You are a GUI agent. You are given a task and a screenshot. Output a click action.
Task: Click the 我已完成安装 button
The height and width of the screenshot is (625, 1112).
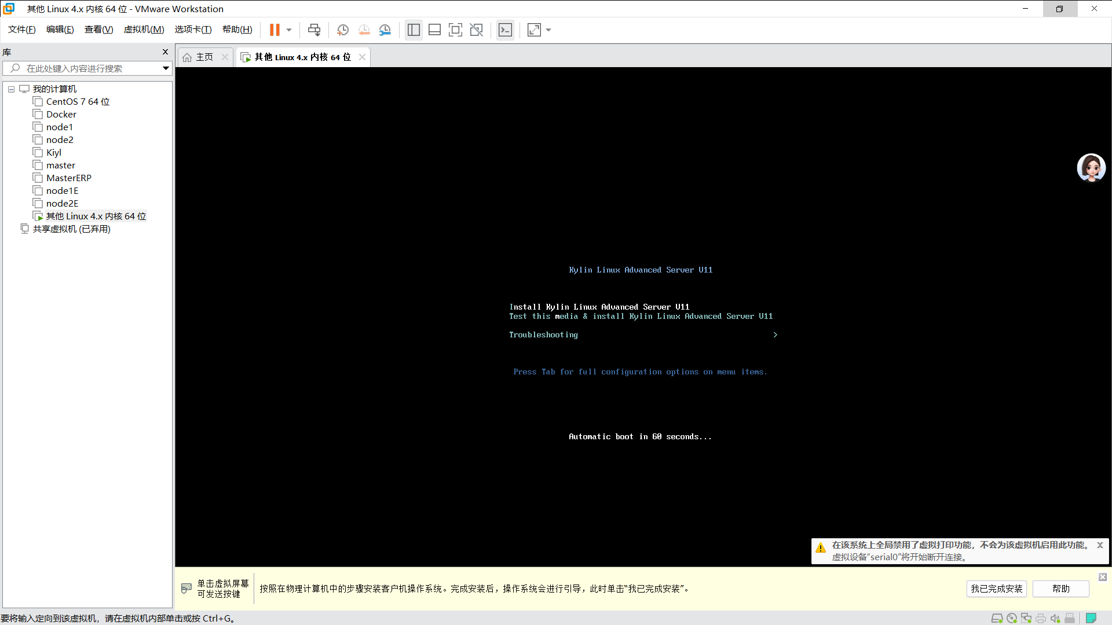click(x=996, y=589)
